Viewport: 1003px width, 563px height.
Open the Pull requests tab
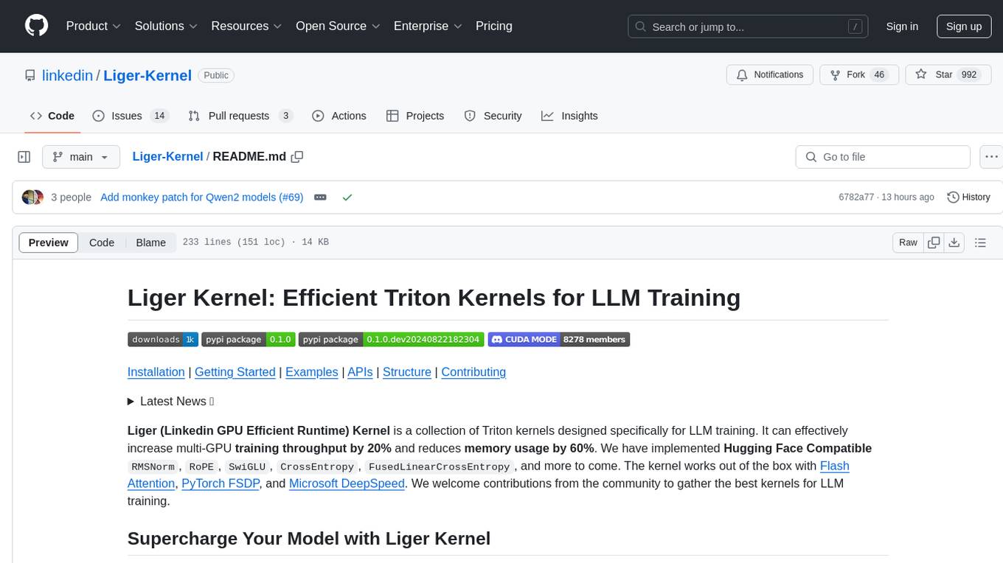click(240, 116)
